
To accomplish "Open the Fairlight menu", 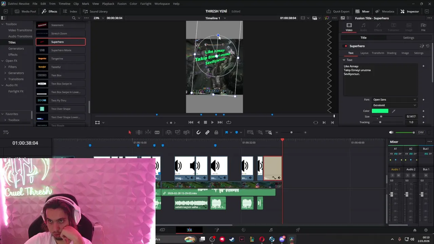I will [x=146, y=3].
